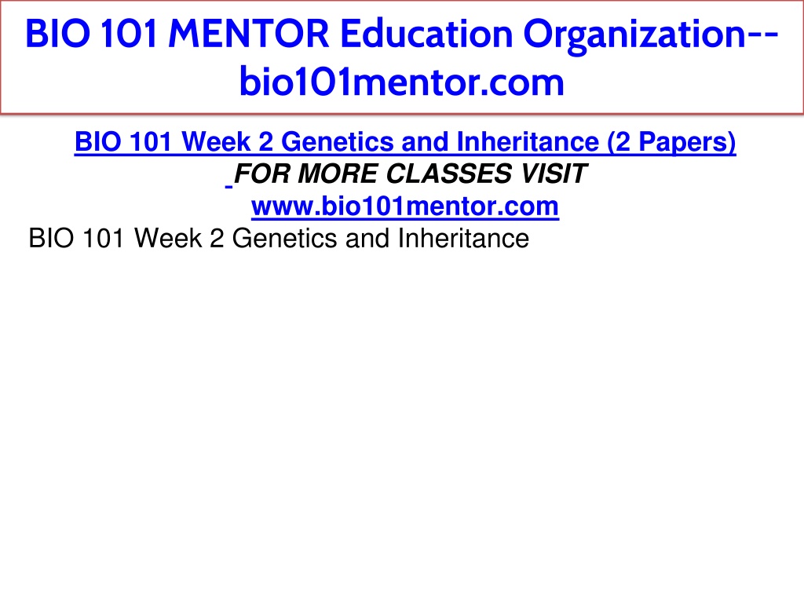This screenshot has height=603, width=804.
Task: Click the small blue underline before FOR
Action: click(x=228, y=185)
